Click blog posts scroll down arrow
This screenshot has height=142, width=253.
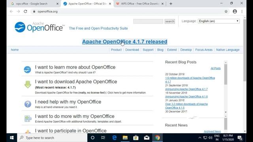[x=226, y=112]
